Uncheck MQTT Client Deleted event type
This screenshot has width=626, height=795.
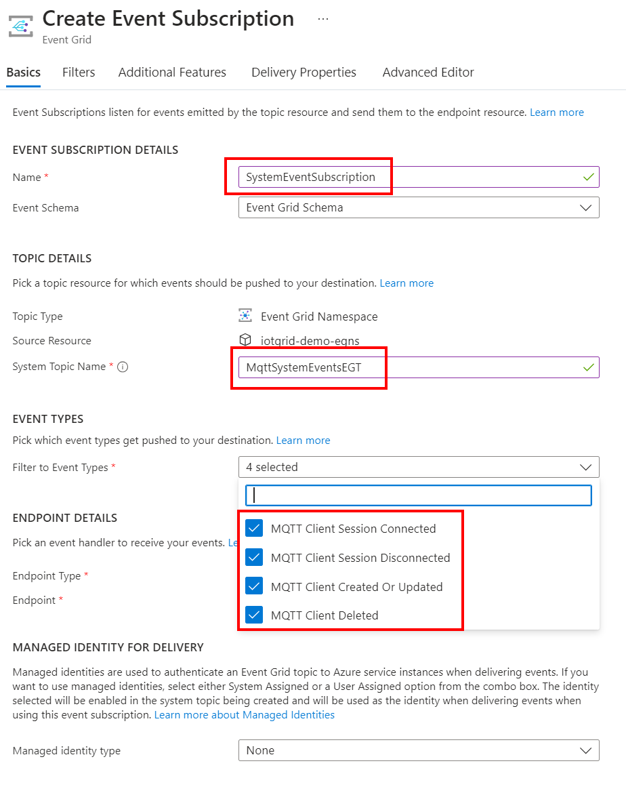[254, 615]
